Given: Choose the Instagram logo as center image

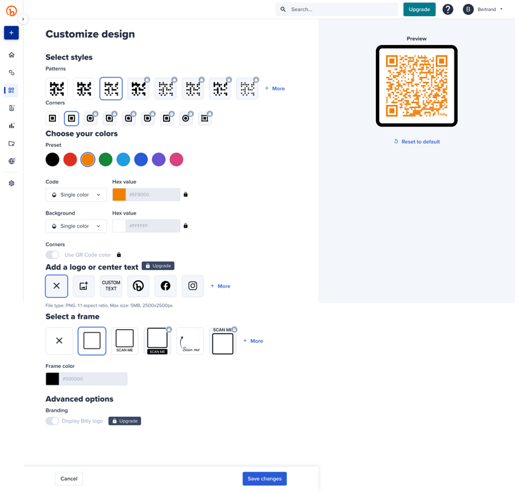Looking at the screenshot, I should (x=192, y=285).
